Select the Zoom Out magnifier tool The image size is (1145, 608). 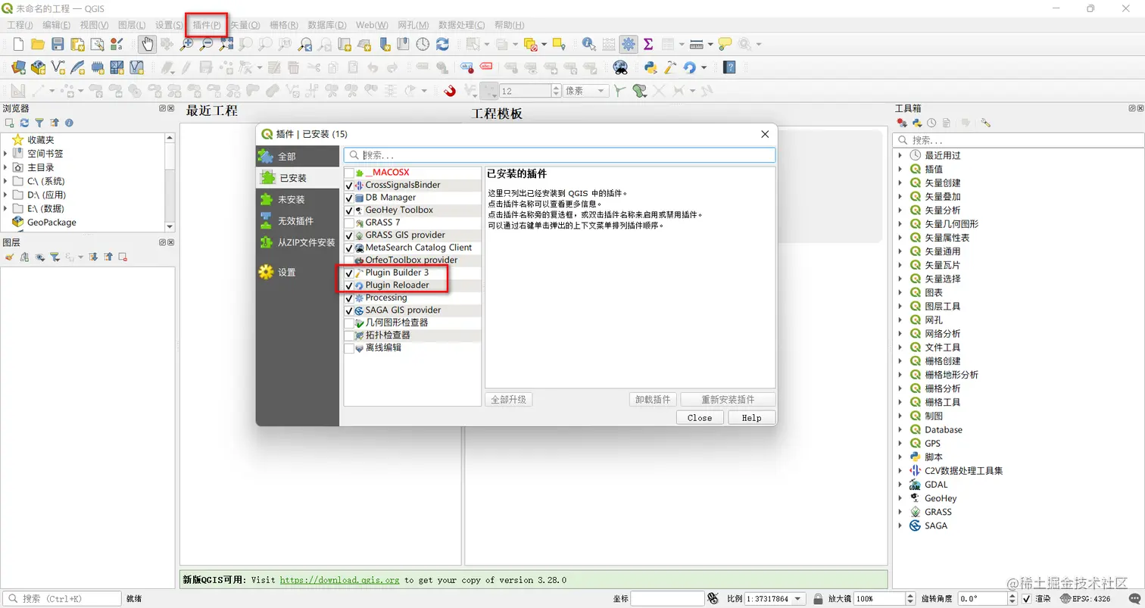206,45
